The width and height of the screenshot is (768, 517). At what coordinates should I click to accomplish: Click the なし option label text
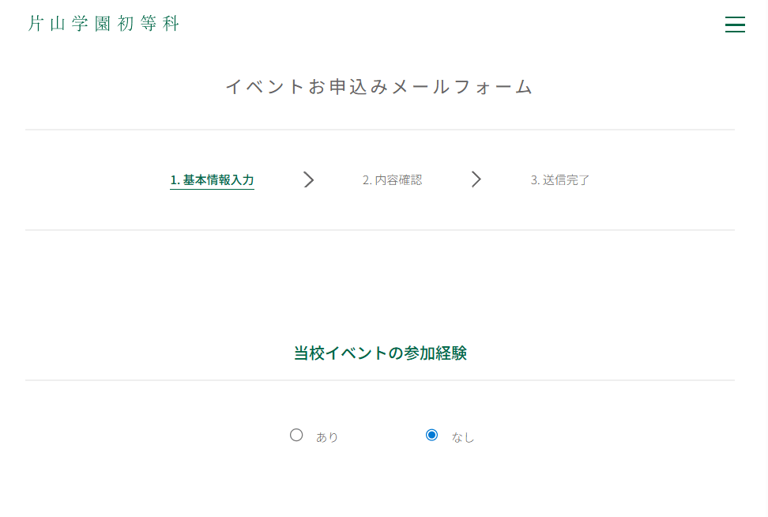(463, 437)
